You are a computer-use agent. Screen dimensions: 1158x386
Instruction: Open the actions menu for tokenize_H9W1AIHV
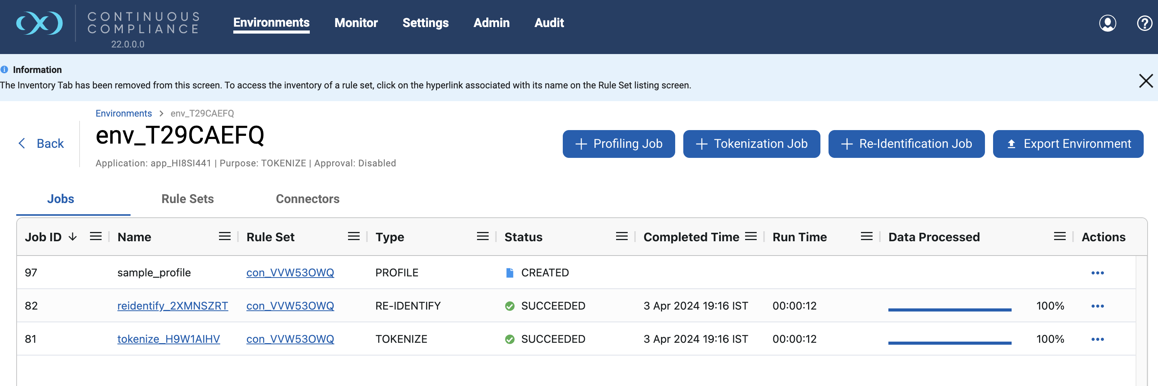point(1097,339)
